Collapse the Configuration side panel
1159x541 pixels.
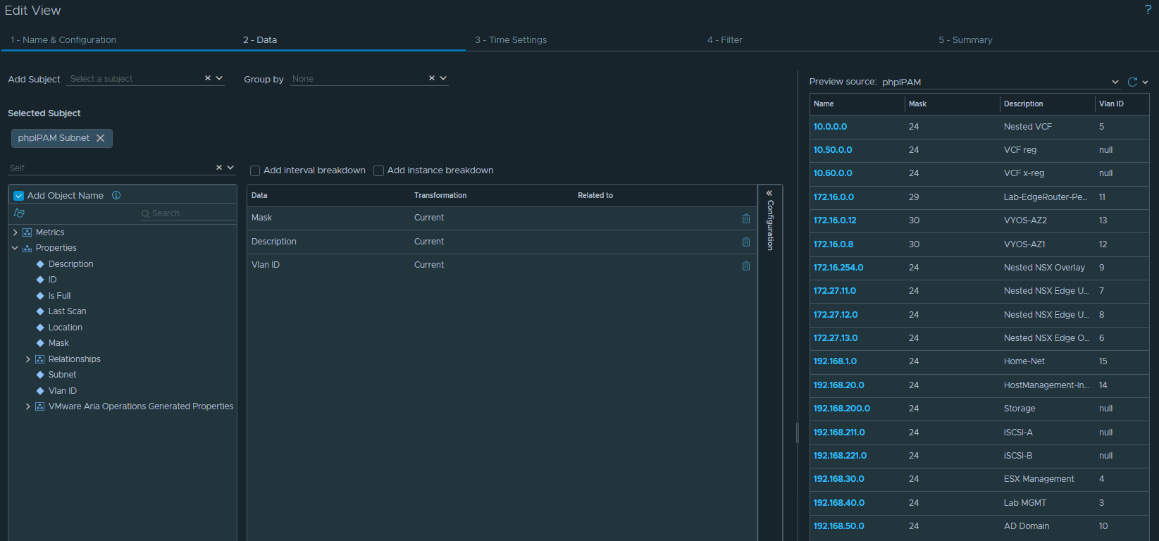[x=769, y=193]
